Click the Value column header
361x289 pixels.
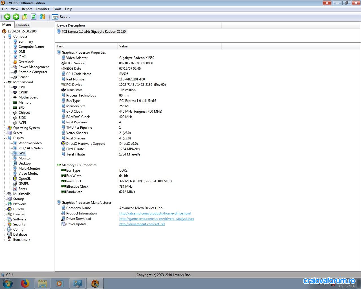pos(170,46)
